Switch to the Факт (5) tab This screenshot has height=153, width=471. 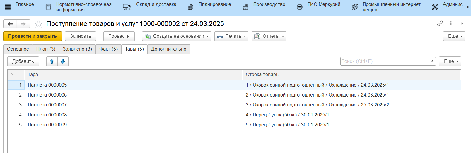click(108, 49)
